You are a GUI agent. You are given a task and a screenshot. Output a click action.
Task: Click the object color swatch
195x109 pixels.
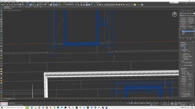click(x=194, y=13)
